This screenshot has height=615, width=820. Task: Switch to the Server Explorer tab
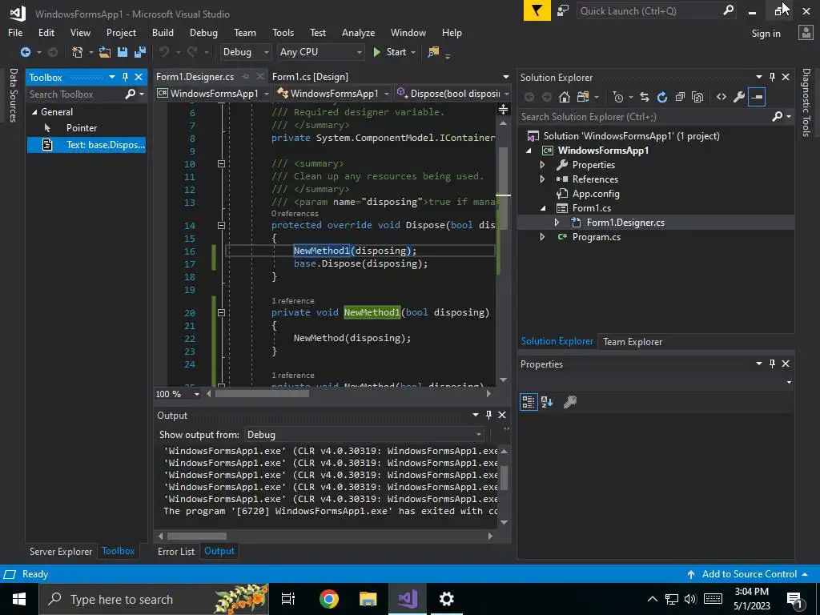point(61,551)
